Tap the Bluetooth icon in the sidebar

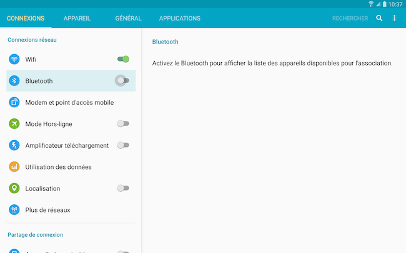[14, 80]
